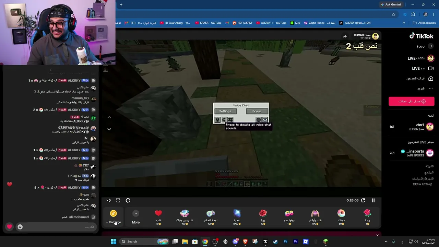Open the emoji picker in chat
The width and height of the screenshot is (439, 247).
20,227
